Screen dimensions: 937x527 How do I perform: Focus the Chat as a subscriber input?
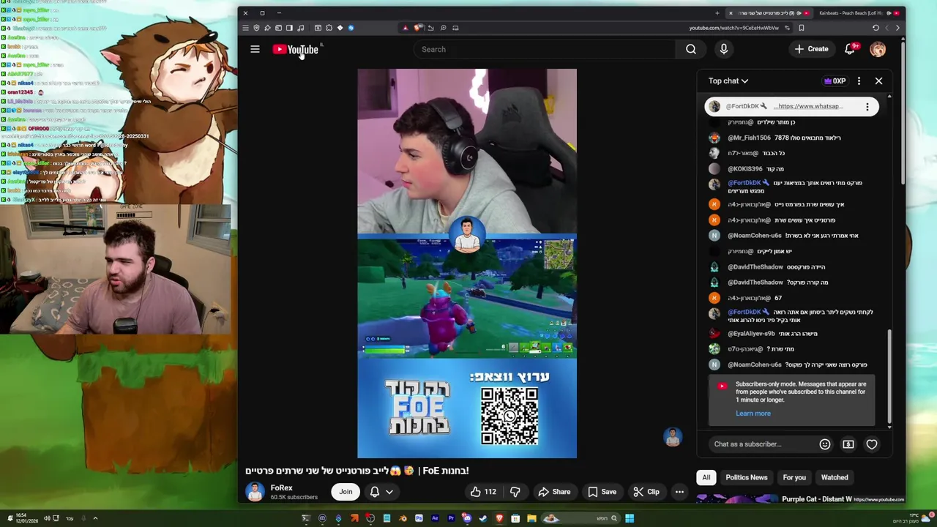coord(761,444)
